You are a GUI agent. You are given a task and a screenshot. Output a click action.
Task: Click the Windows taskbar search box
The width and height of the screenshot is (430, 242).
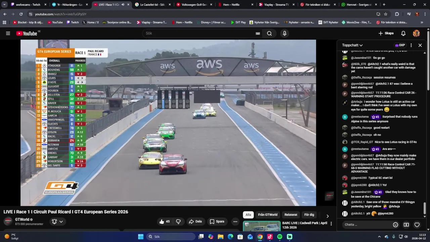click(171, 237)
